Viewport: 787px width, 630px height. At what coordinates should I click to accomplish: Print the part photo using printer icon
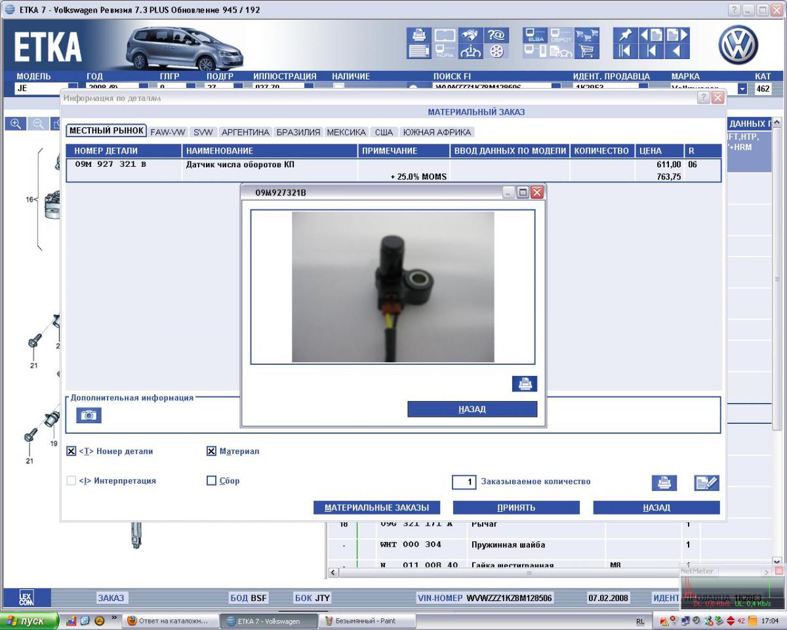[525, 384]
